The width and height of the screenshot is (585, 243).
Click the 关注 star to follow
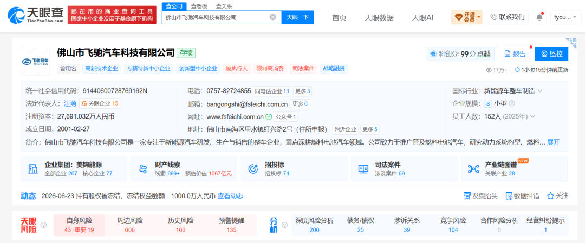pos(557,195)
